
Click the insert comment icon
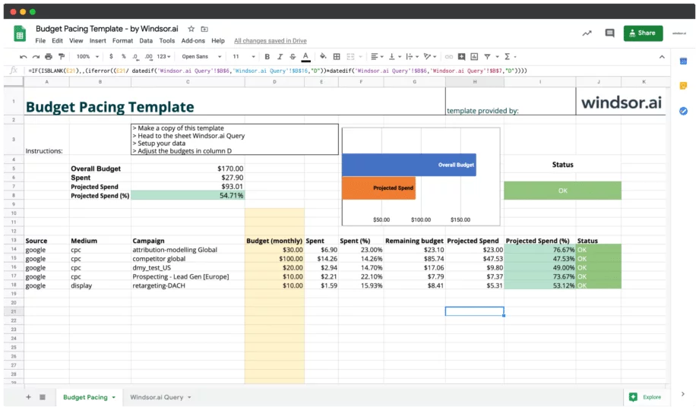[x=462, y=57]
